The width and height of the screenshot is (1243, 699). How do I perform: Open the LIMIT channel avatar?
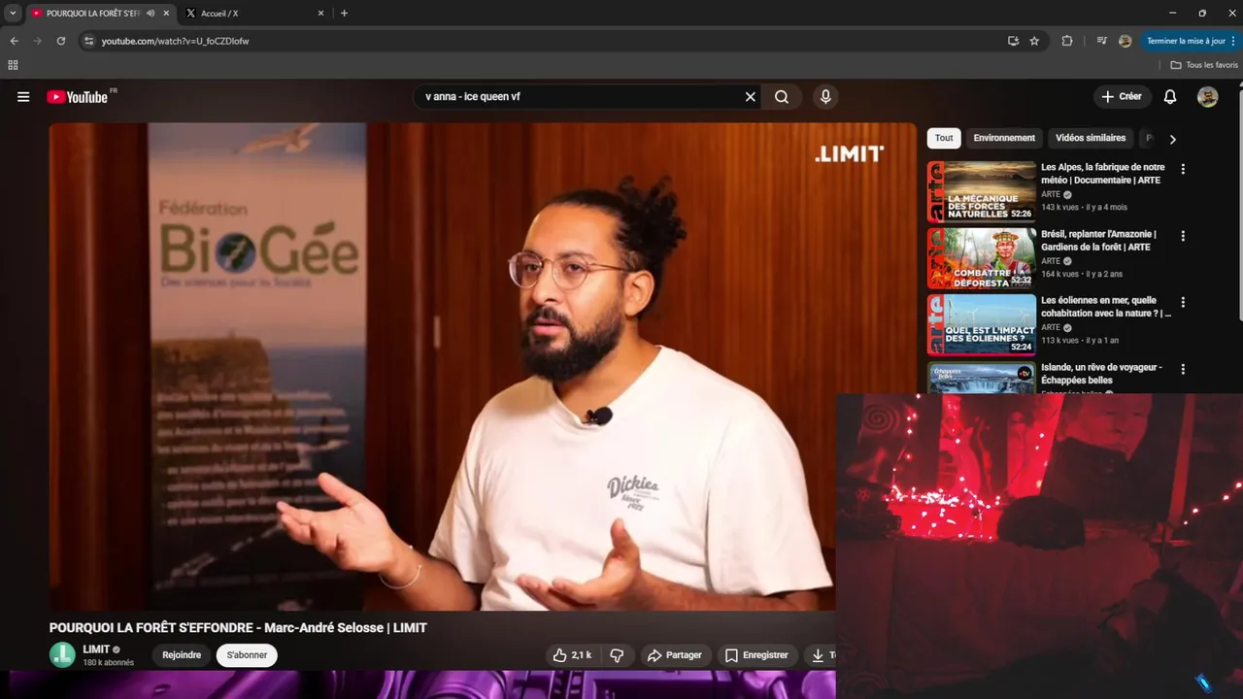tap(62, 655)
